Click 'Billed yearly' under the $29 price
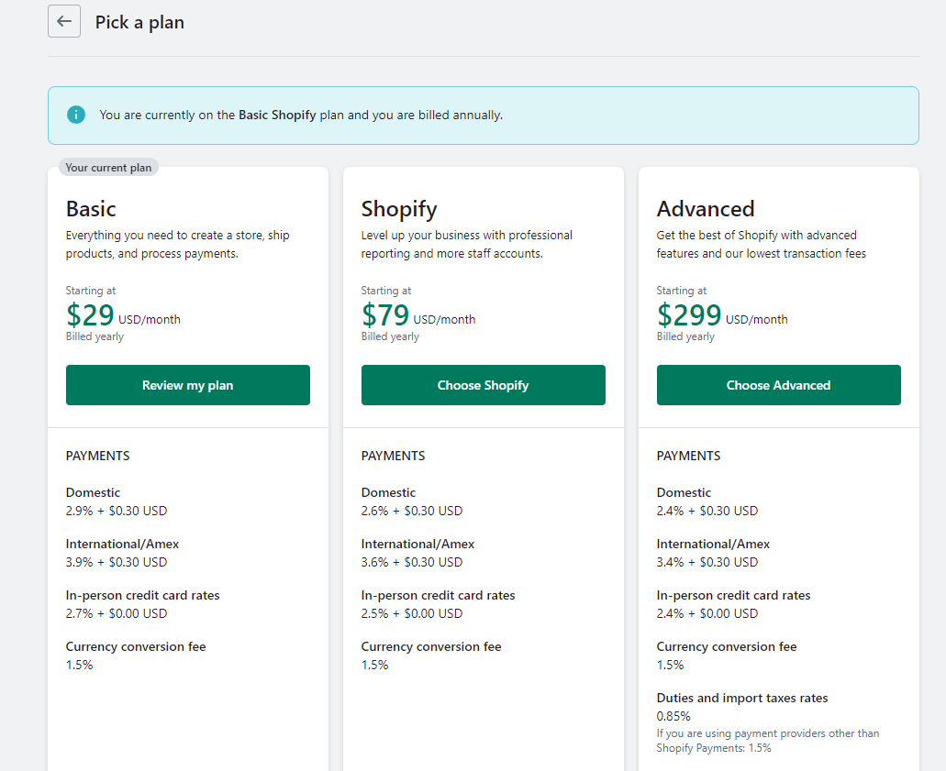The height and width of the screenshot is (771, 946). pos(95,336)
